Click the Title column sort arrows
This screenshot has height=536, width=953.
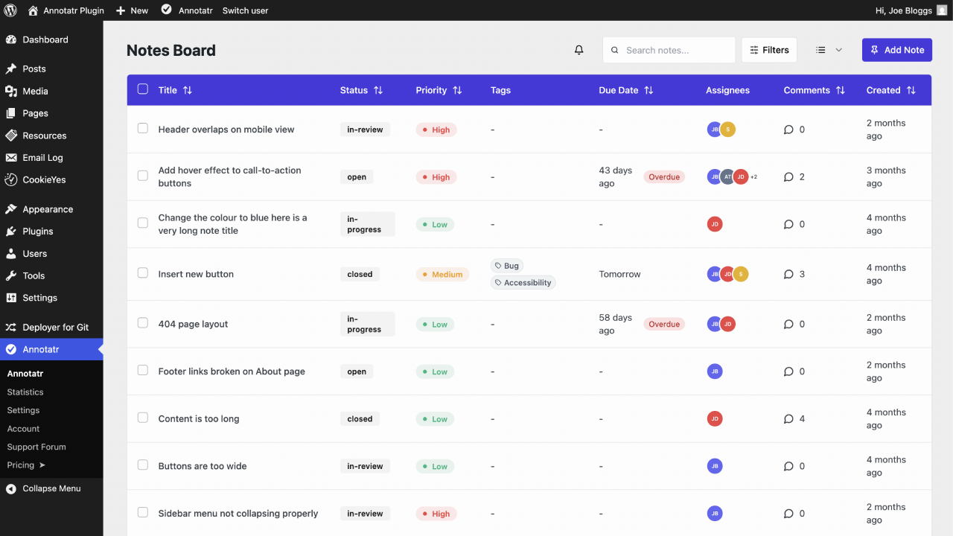188,90
